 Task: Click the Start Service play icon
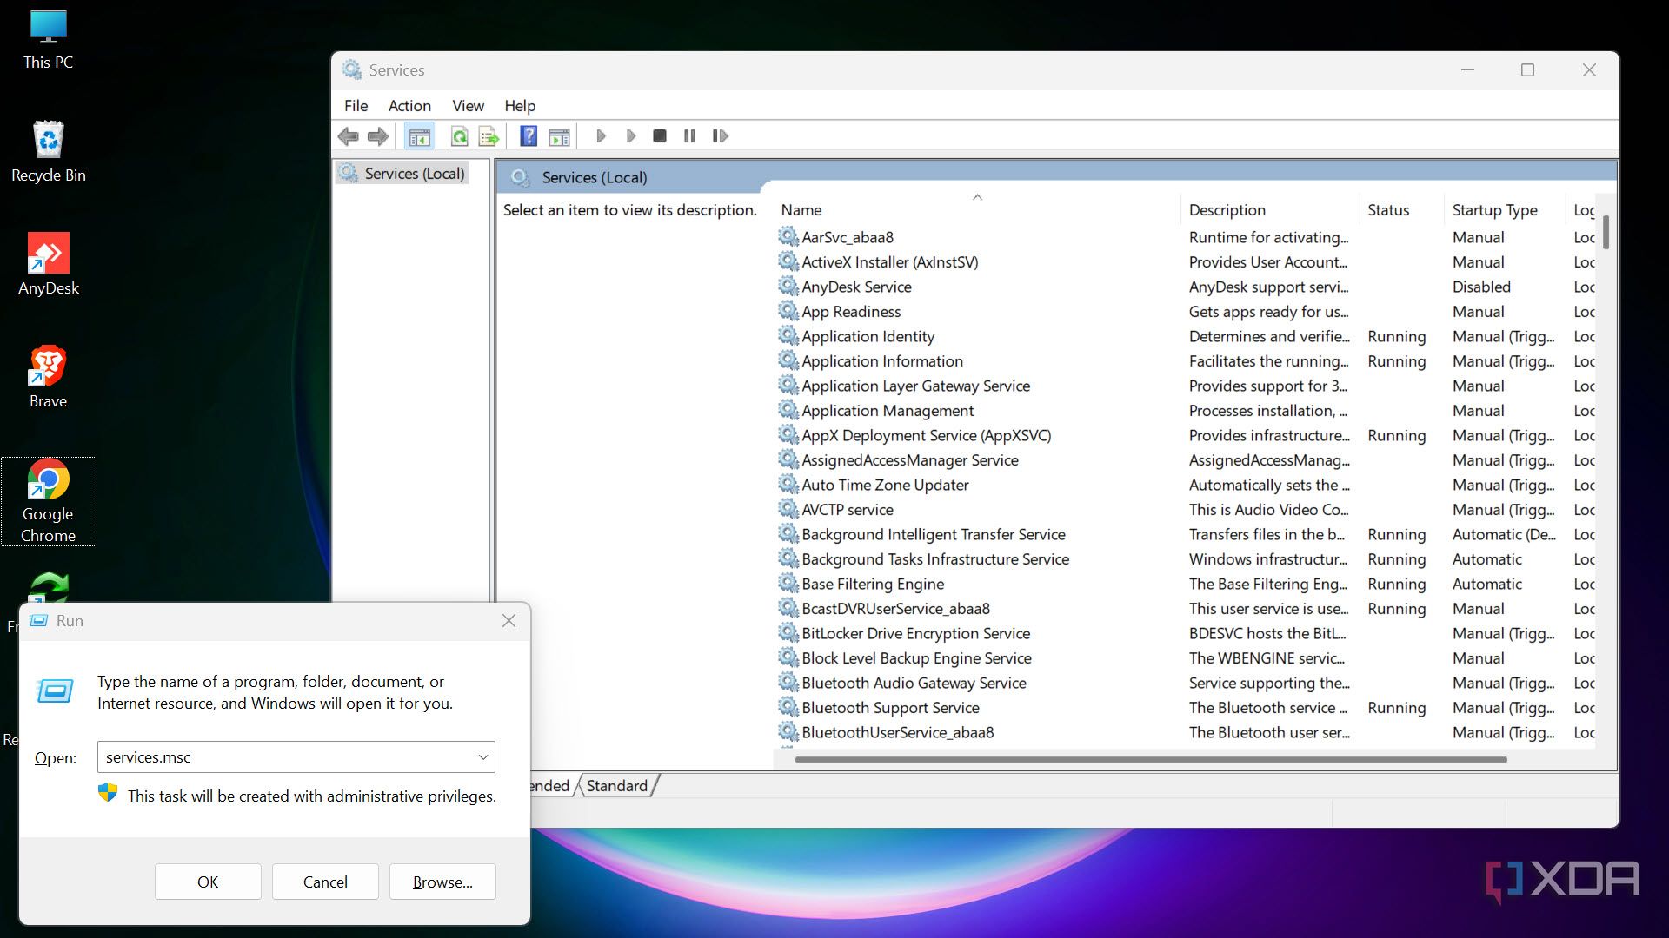[601, 136]
